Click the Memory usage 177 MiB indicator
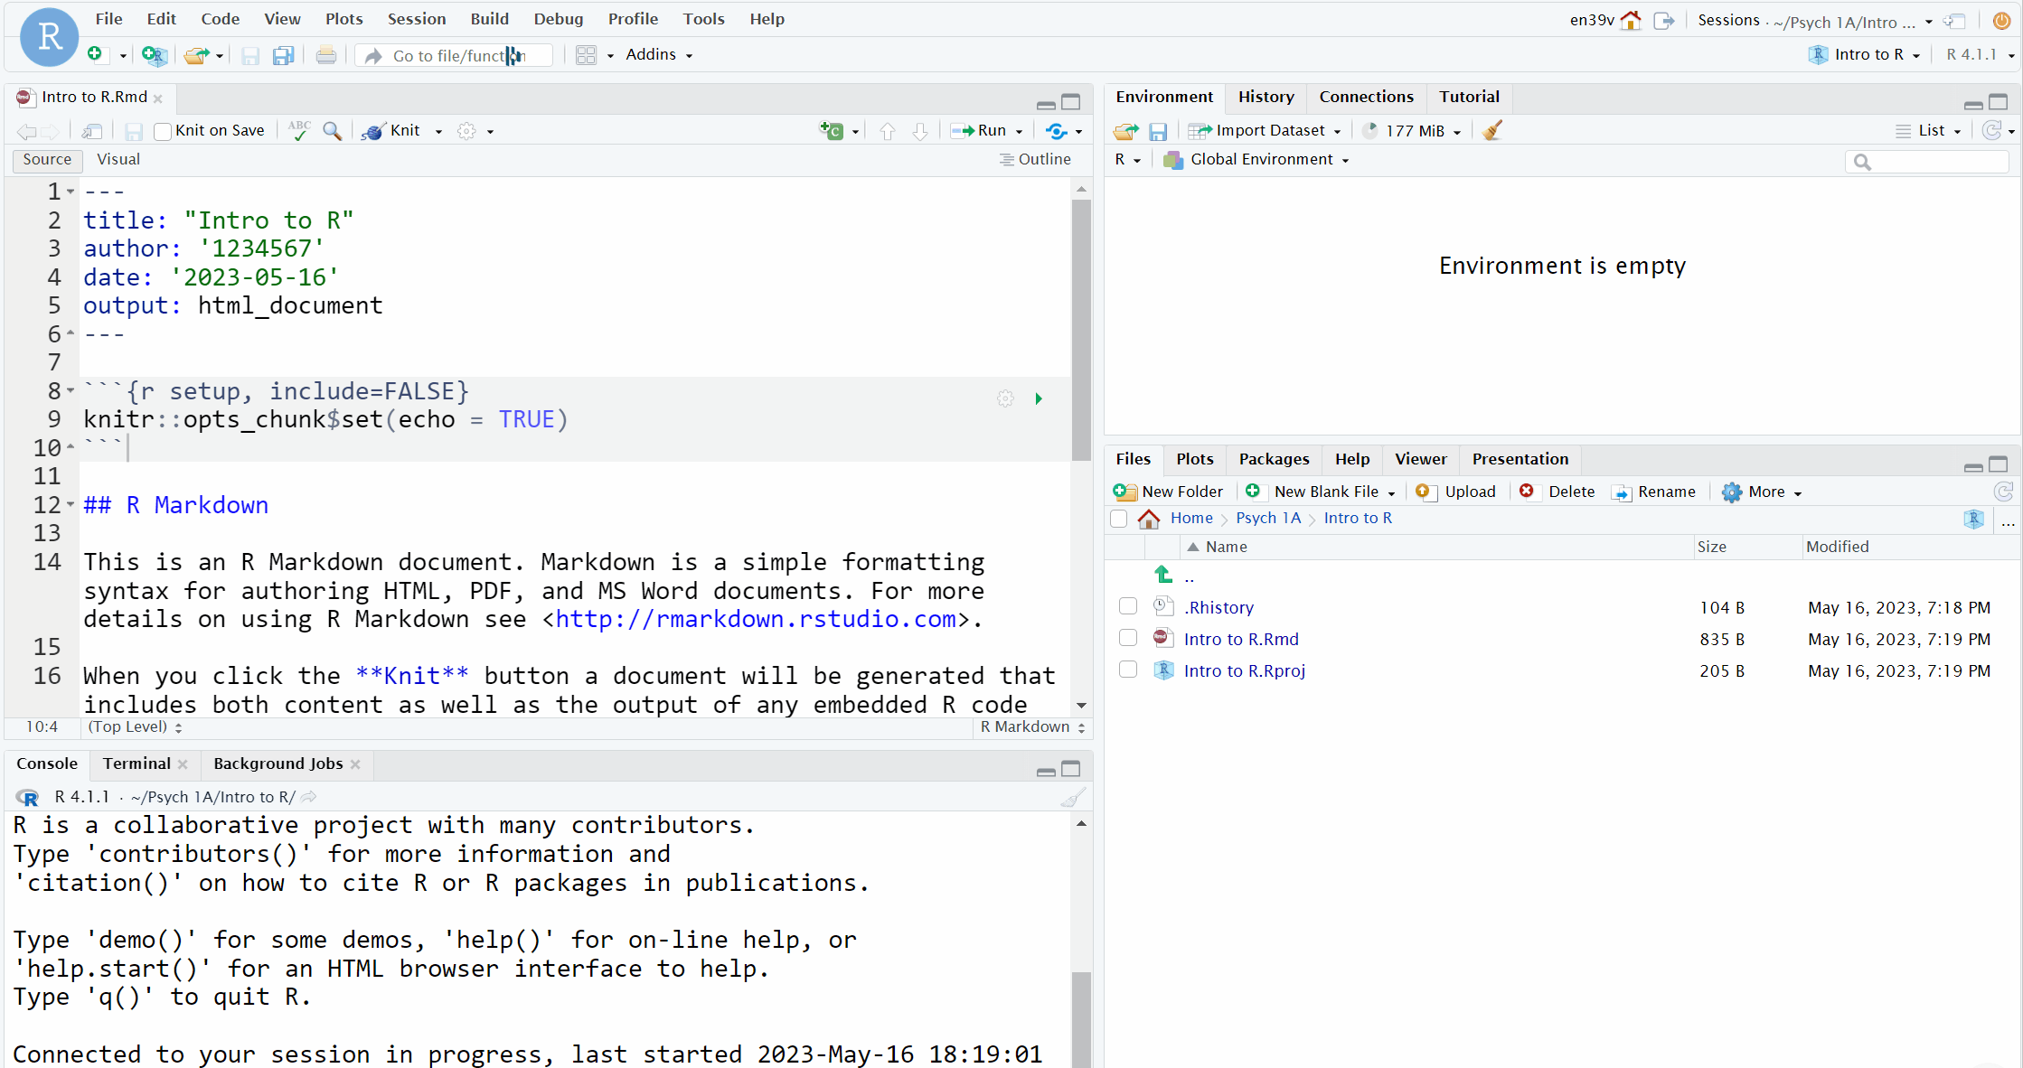The image size is (2023, 1068). [1415, 129]
